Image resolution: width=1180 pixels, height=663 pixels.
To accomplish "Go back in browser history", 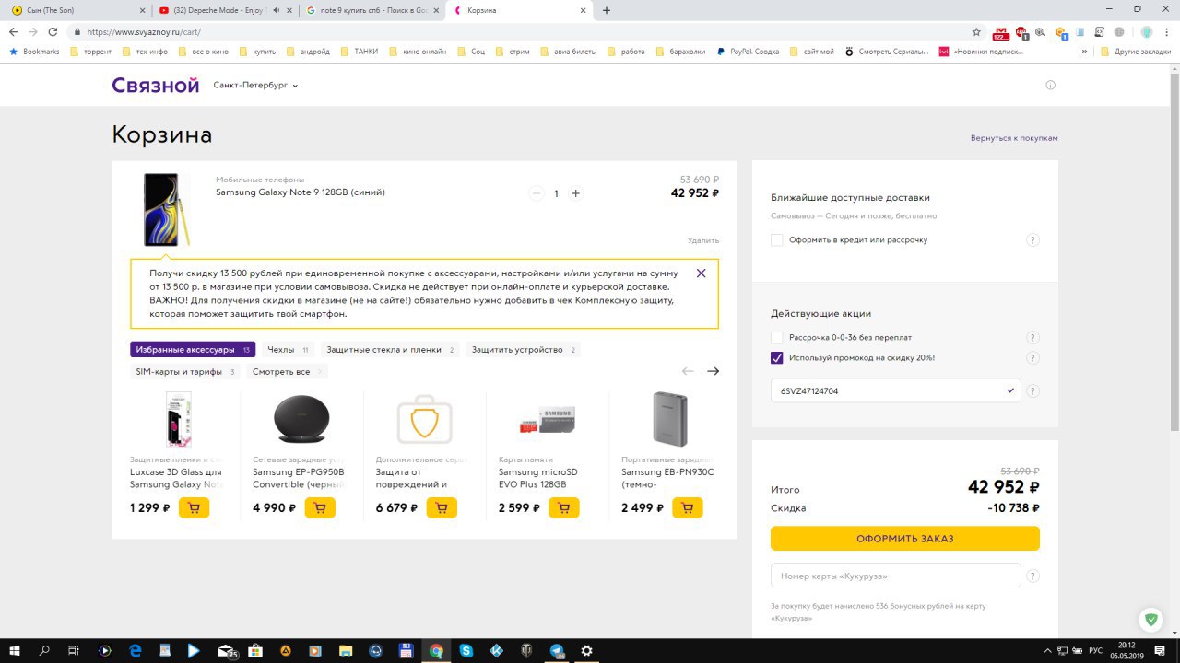I will click(x=14, y=31).
